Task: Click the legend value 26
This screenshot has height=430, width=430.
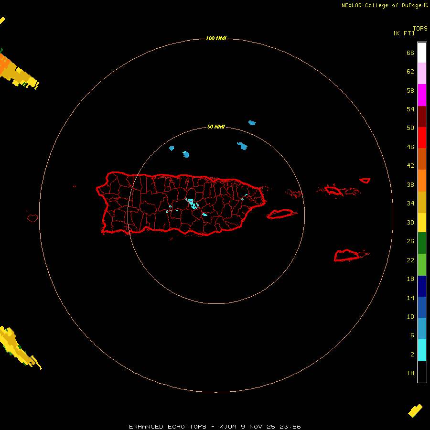Action: coord(410,241)
